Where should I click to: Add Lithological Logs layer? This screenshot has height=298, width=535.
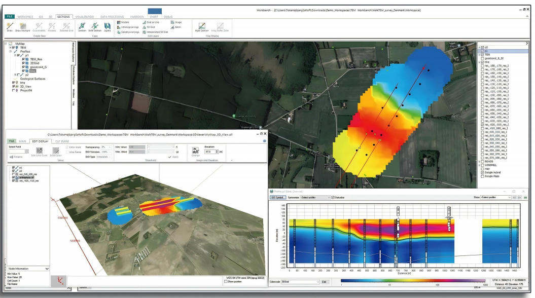128,27
